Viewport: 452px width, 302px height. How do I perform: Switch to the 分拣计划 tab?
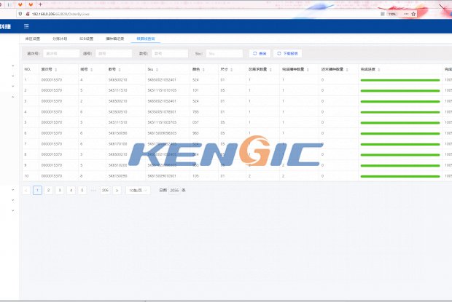(60, 39)
